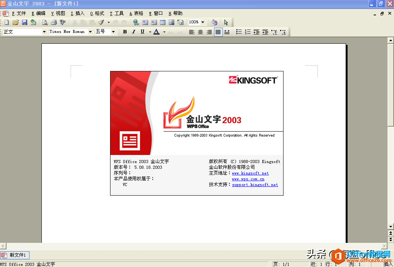394x267 pixels.
Task: Insert a table from the toolbar
Action: click(x=163, y=22)
